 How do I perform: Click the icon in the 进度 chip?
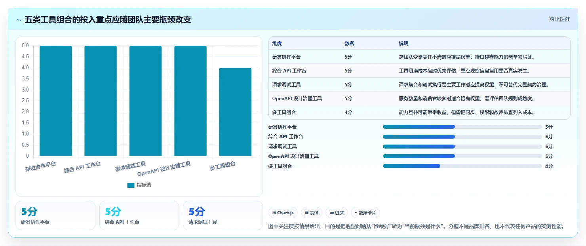[331, 213]
